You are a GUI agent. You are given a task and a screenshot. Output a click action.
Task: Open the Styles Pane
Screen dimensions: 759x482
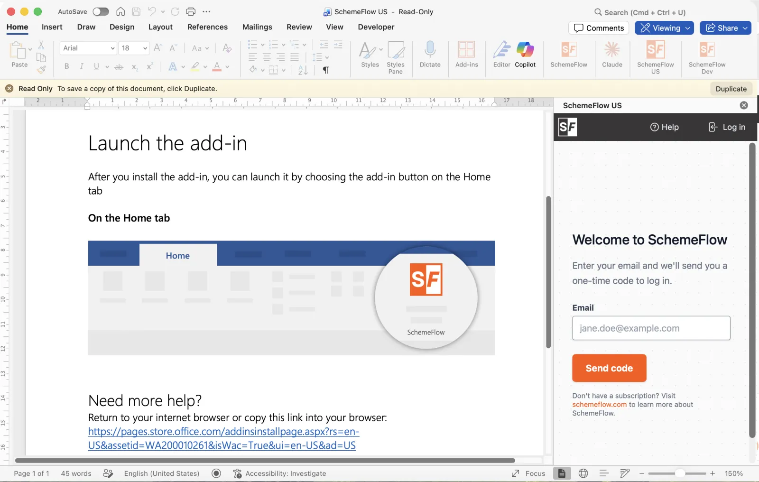pos(396,57)
